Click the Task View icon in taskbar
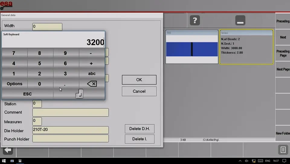This screenshot has height=164, width=290. [12, 161]
